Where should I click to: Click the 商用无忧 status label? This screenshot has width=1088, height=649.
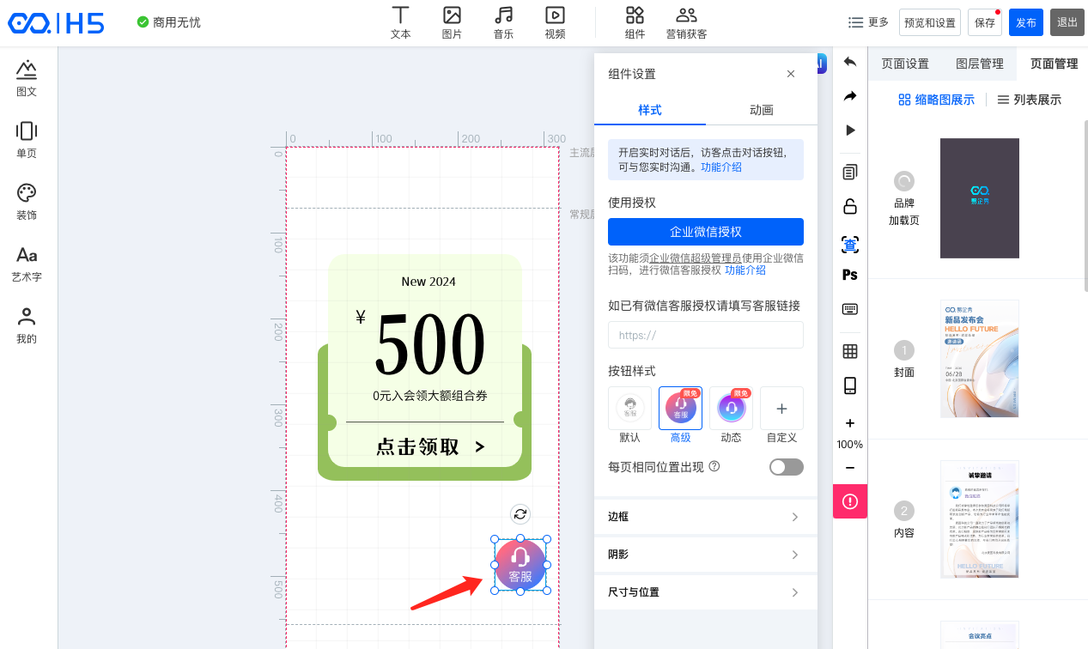(169, 22)
